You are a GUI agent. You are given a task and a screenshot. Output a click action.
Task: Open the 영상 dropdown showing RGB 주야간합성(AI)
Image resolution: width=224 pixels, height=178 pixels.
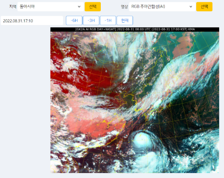coord(162,7)
